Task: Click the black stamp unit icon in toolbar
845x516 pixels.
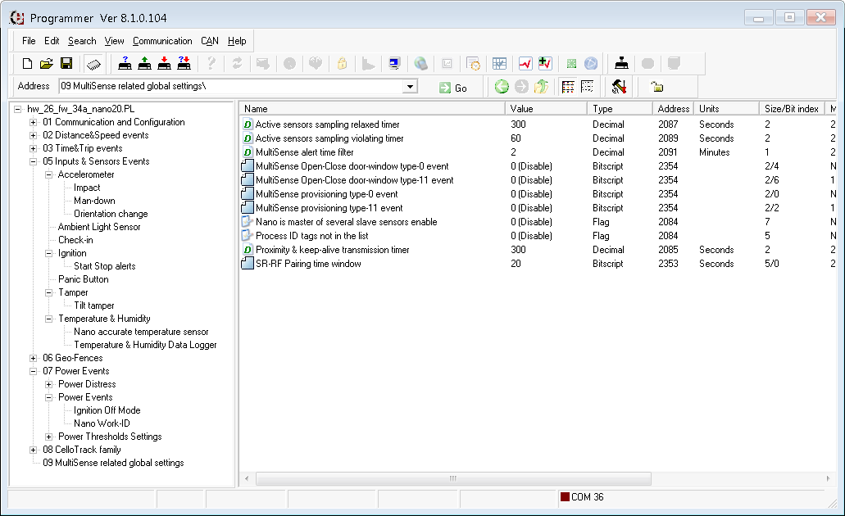Action: [x=621, y=64]
